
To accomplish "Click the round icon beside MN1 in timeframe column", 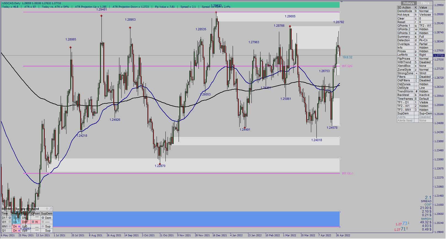I will [x=10, y=226].
